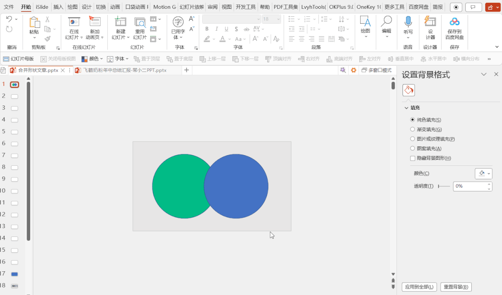The height and width of the screenshot is (295, 502).
Task: Select the blue circle shape
Action: pos(236,186)
